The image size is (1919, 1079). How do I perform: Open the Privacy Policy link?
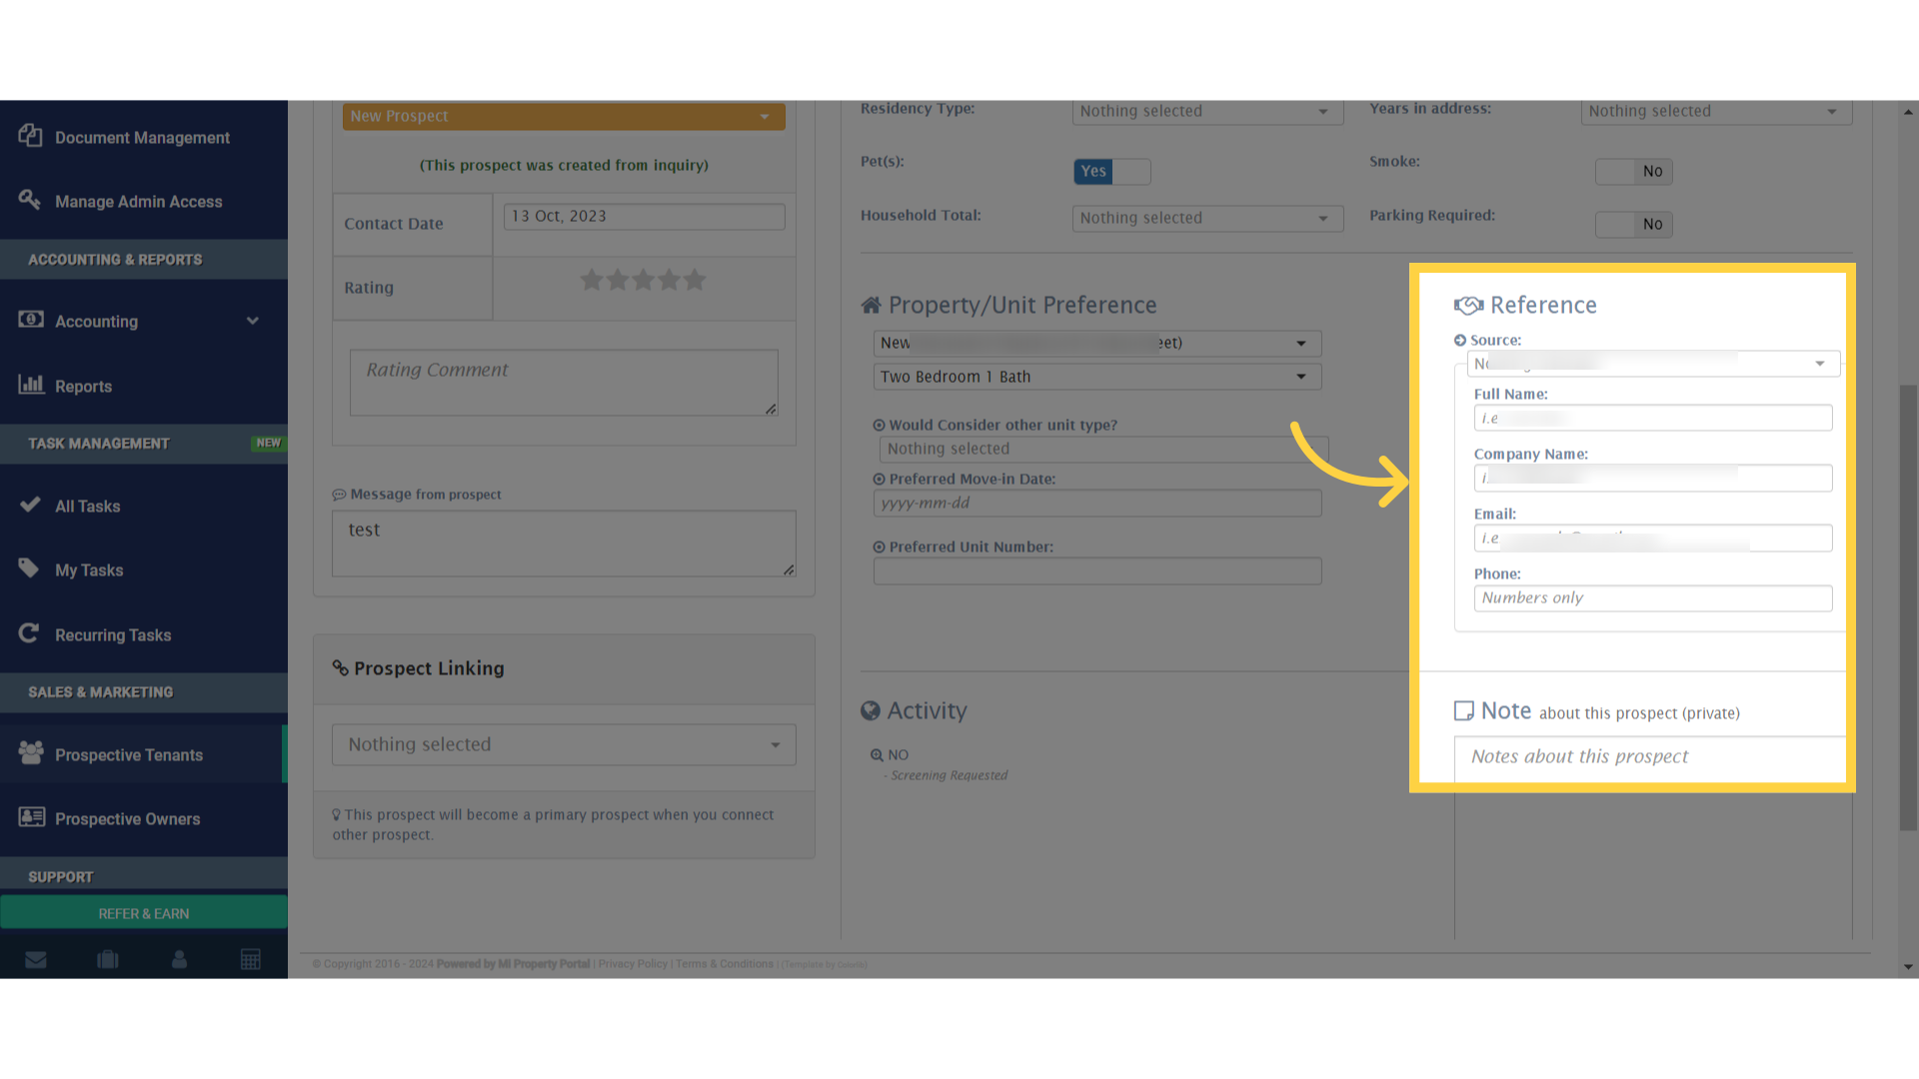pyautogui.click(x=633, y=964)
